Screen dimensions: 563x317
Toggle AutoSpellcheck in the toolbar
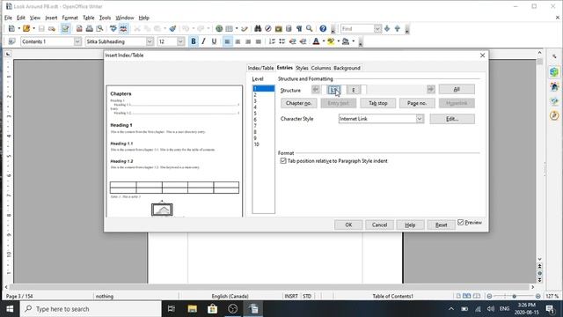pos(123,29)
